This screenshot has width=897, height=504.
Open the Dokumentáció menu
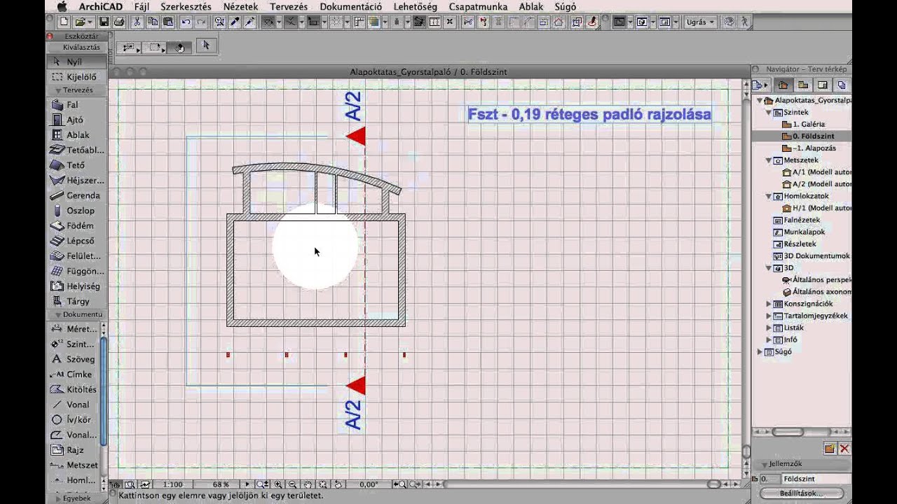click(350, 6)
